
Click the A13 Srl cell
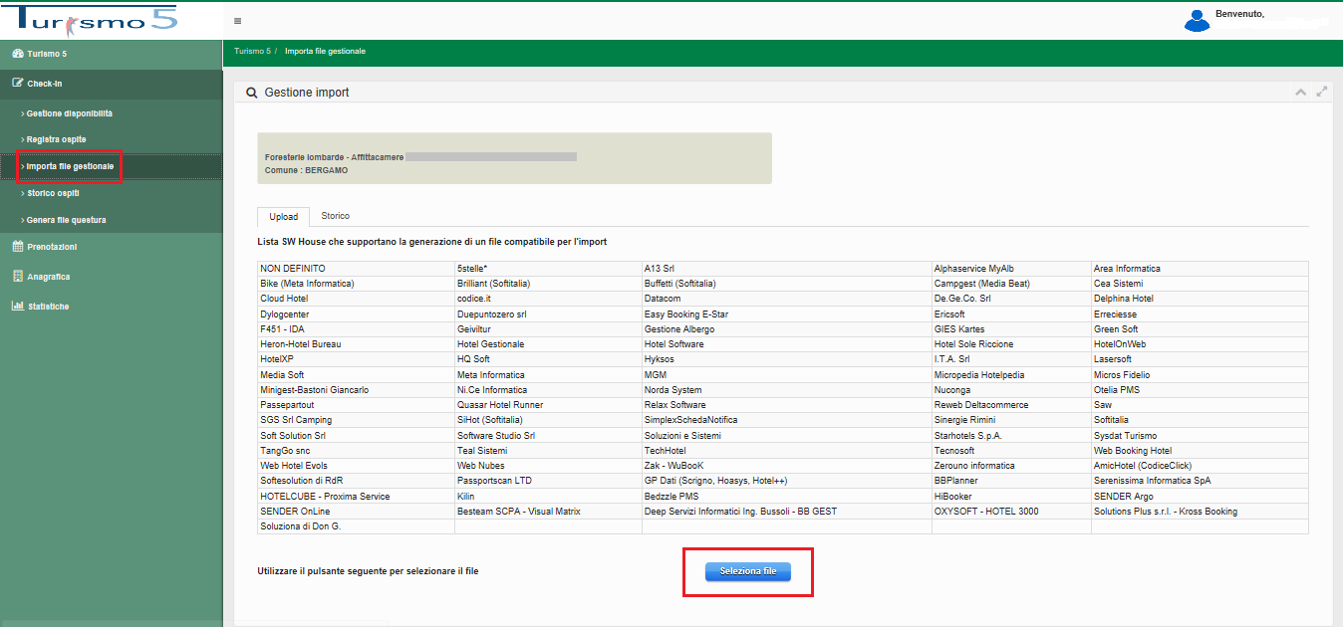787,269
